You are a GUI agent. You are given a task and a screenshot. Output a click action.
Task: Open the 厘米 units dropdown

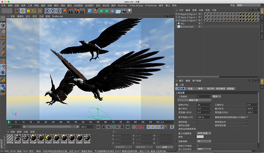pyautogui.click(x=217, y=96)
